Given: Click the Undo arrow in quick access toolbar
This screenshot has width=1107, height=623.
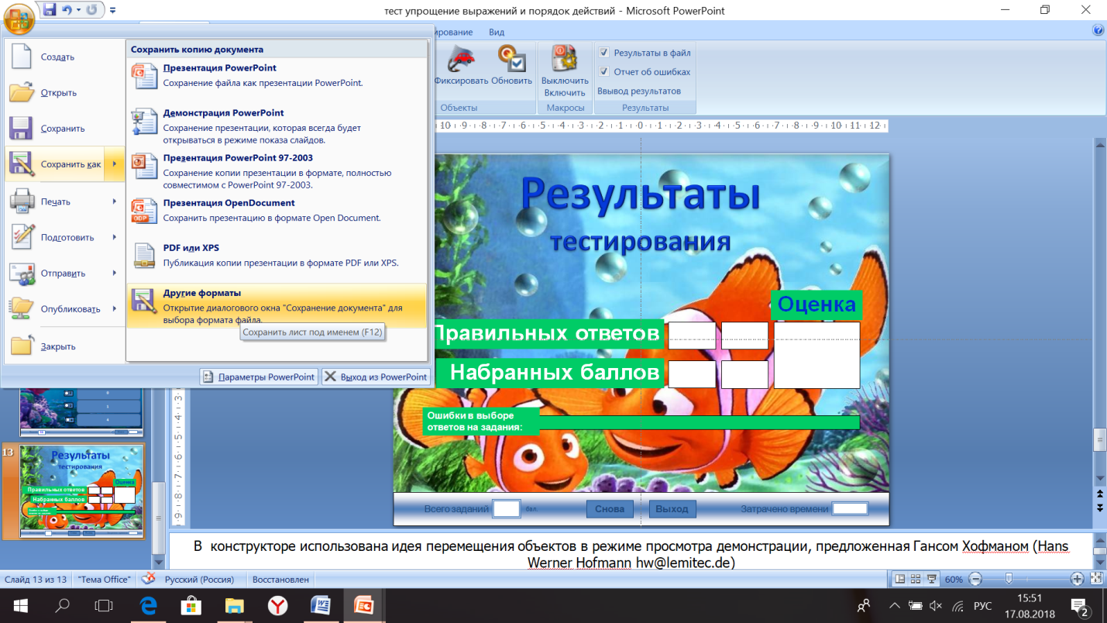Looking at the screenshot, I should 67,10.
